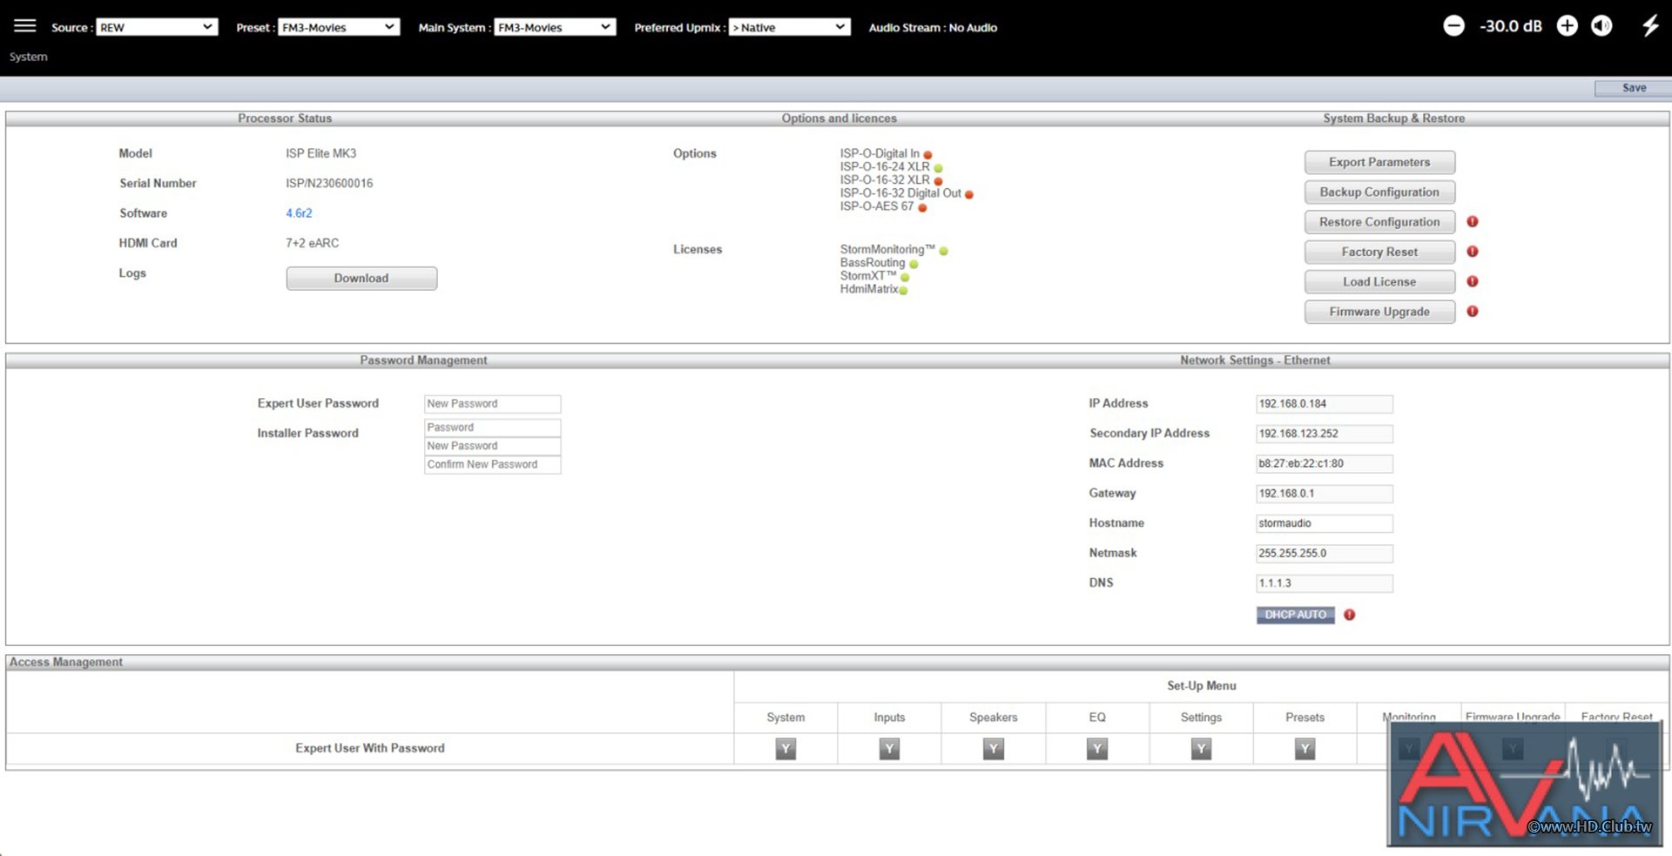Click the DNS field showing 1.1.1.3
This screenshot has height=856, width=1672.
[1324, 583]
